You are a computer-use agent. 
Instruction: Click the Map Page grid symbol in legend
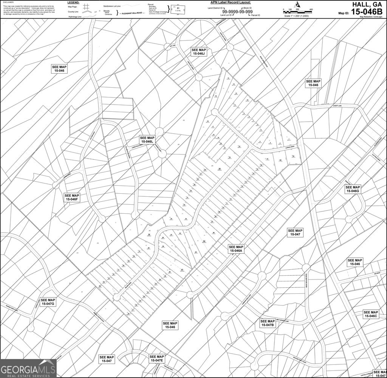coord(86,6)
